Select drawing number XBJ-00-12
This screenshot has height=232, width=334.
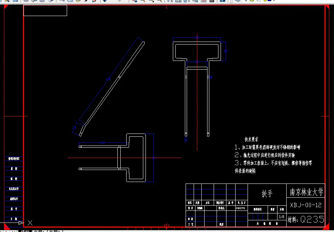306,205
